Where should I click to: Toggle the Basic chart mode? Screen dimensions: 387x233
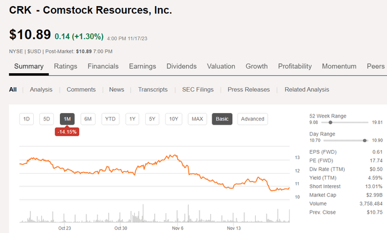pos(222,119)
